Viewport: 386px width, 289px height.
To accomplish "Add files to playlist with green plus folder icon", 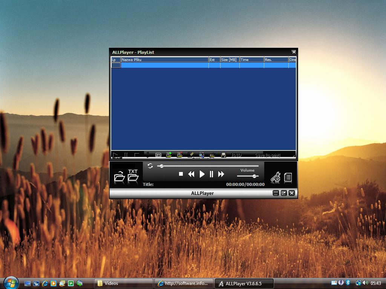I will pos(169,154).
